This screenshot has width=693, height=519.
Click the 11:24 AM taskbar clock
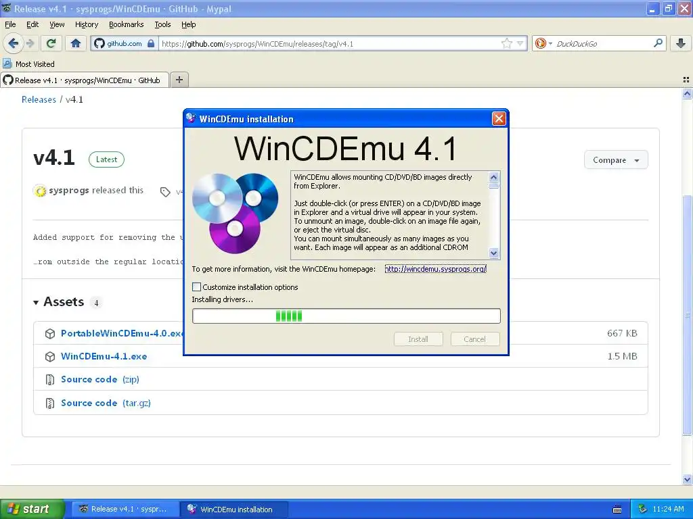coord(668,509)
